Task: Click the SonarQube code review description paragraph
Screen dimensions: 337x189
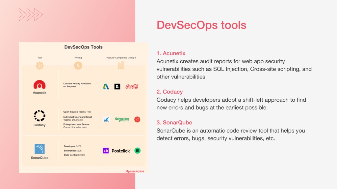Action: (231, 135)
